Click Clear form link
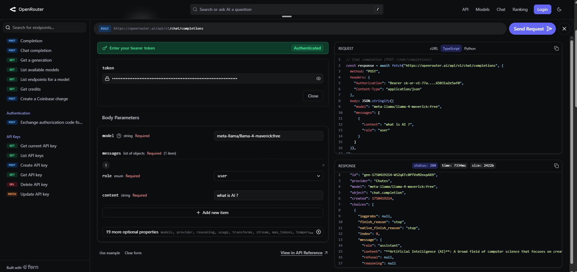Viewport: 577px width, 272px height. point(133,253)
